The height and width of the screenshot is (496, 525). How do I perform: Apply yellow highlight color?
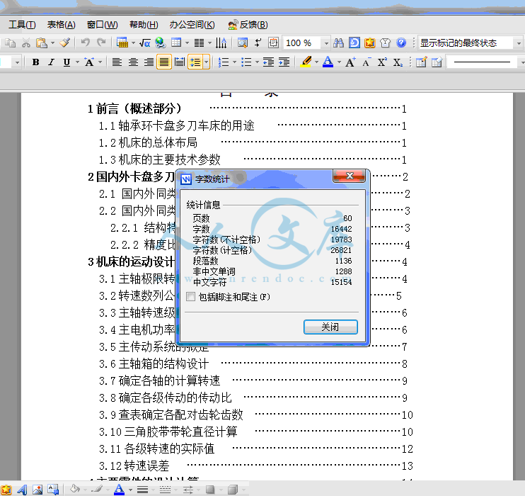click(306, 62)
